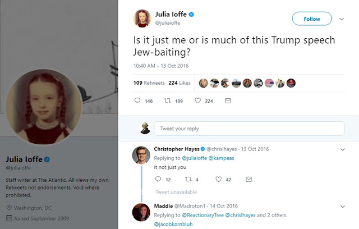
Task: View the 224 Likes list
Action: coord(181,83)
